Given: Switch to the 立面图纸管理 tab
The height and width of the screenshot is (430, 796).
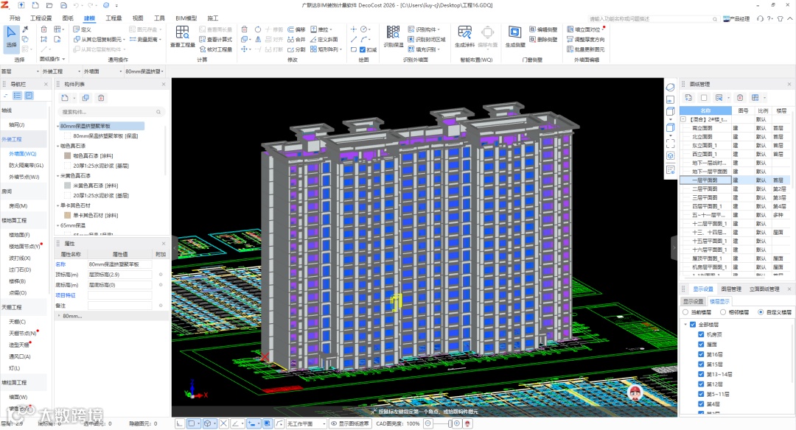Looking at the screenshot, I should [764, 289].
